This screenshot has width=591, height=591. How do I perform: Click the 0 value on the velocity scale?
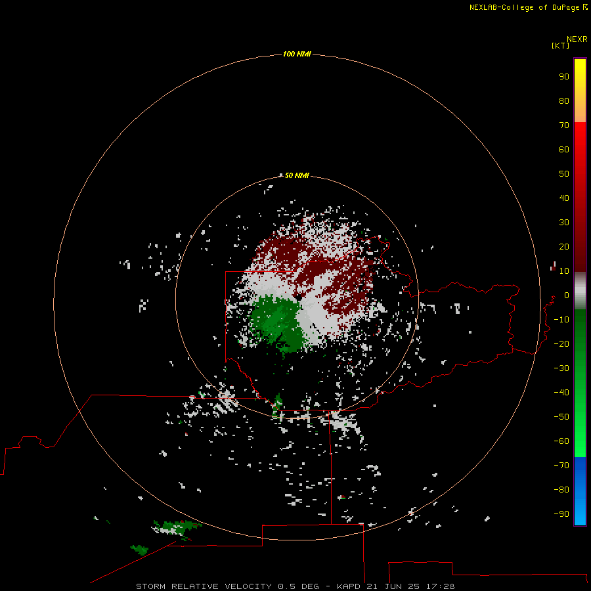[x=567, y=295]
